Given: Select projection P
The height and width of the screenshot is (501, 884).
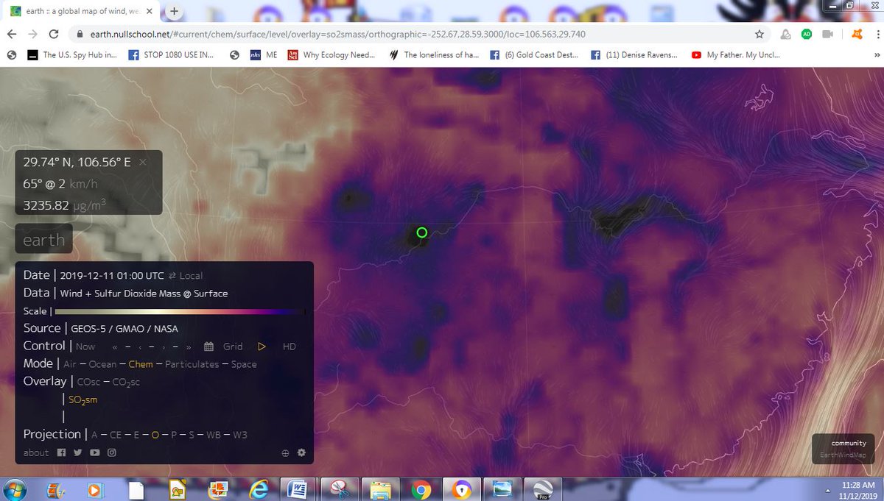Looking at the screenshot, I should (x=174, y=435).
